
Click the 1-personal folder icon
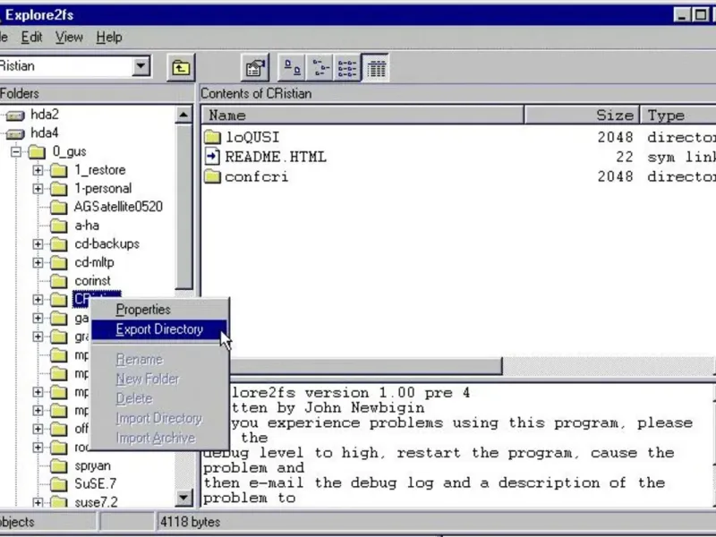[x=58, y=189]
